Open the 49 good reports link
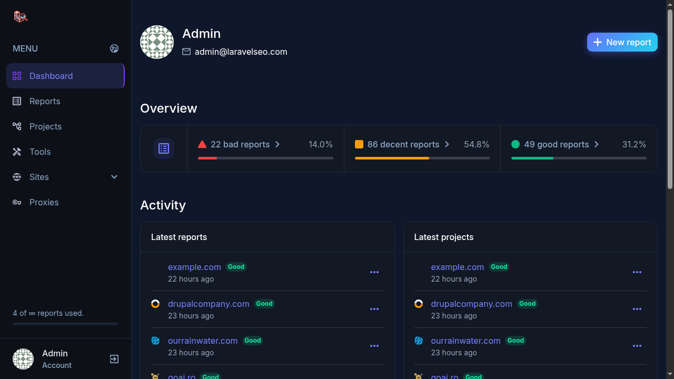The image size is (674, 379). click(x=557, y=144)
